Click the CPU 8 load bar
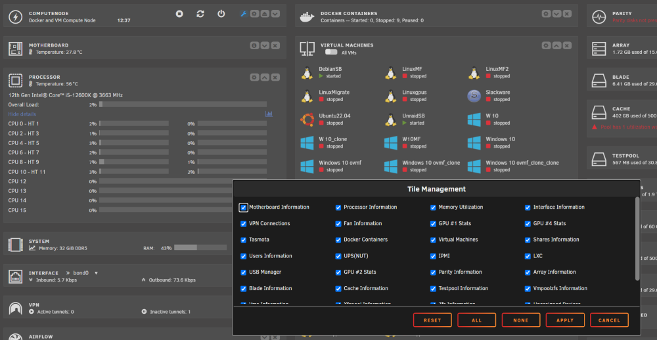The image size is (657, 340). [134, 161]
